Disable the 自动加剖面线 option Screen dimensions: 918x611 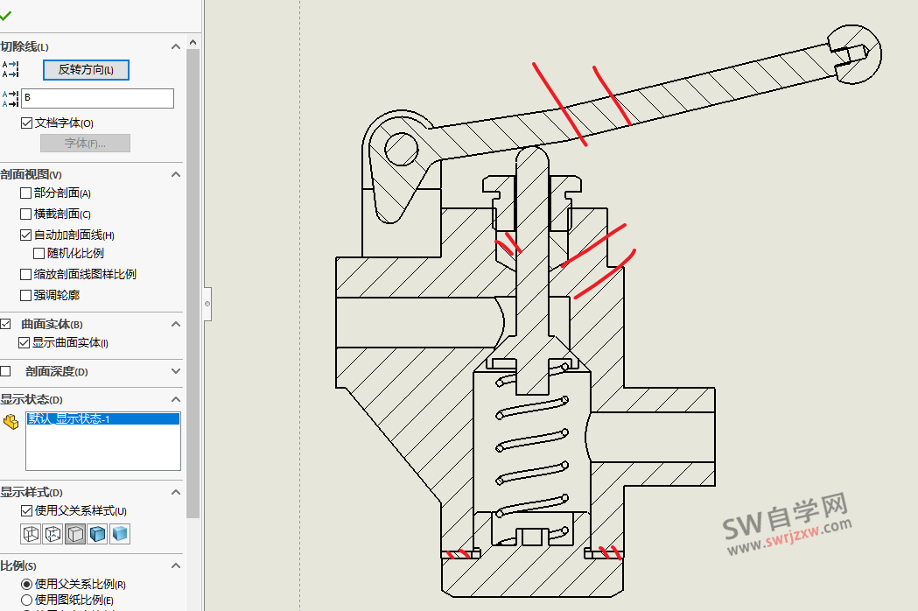(x=25, y=235)
